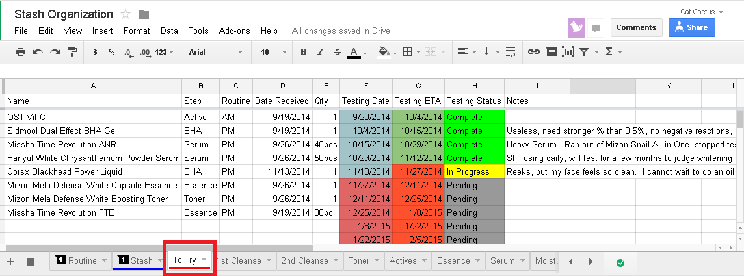Open the Add-ons menu
The image size is (744, 276).
234,31
